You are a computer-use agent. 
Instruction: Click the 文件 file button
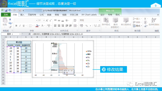point(6,15)
